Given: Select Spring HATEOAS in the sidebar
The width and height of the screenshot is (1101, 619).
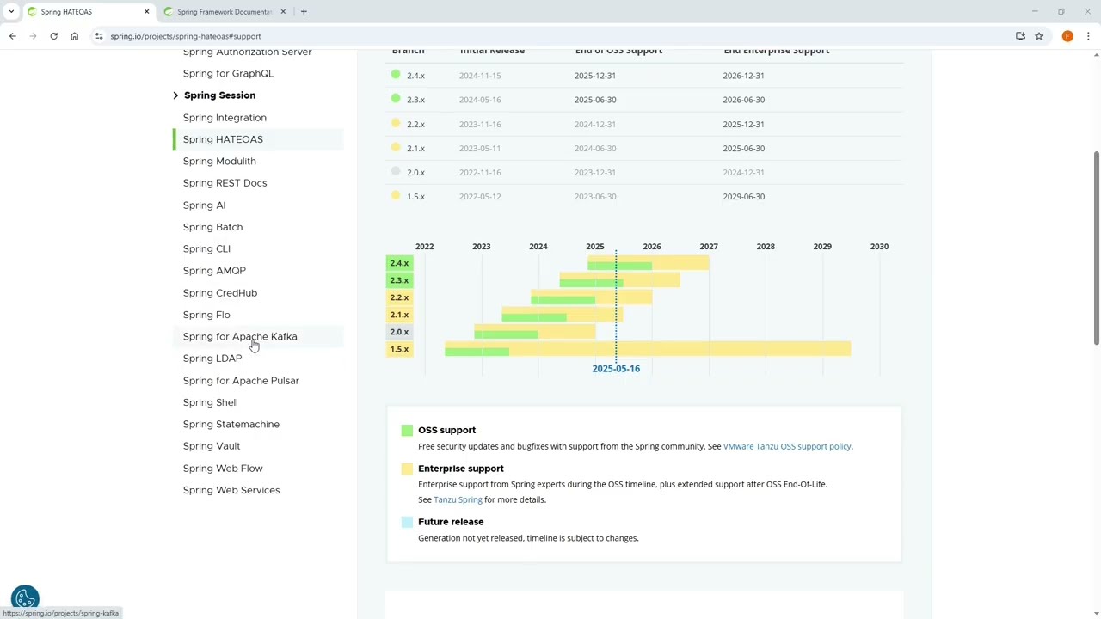Looking at the screenshot, I should coord(223,139).
